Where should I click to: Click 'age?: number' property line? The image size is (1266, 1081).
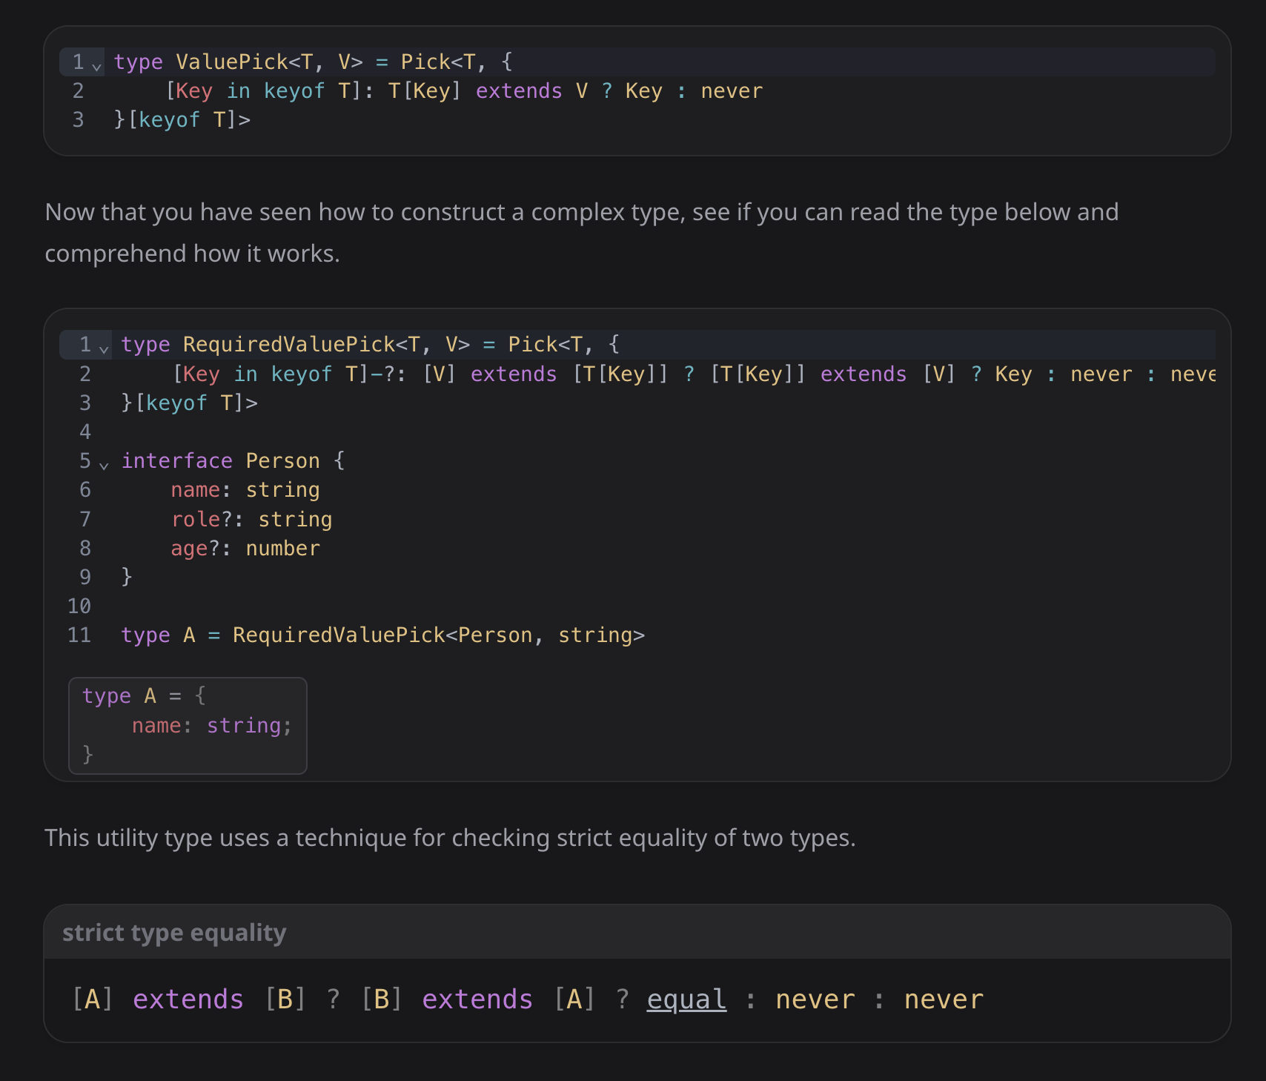(245, 548)
